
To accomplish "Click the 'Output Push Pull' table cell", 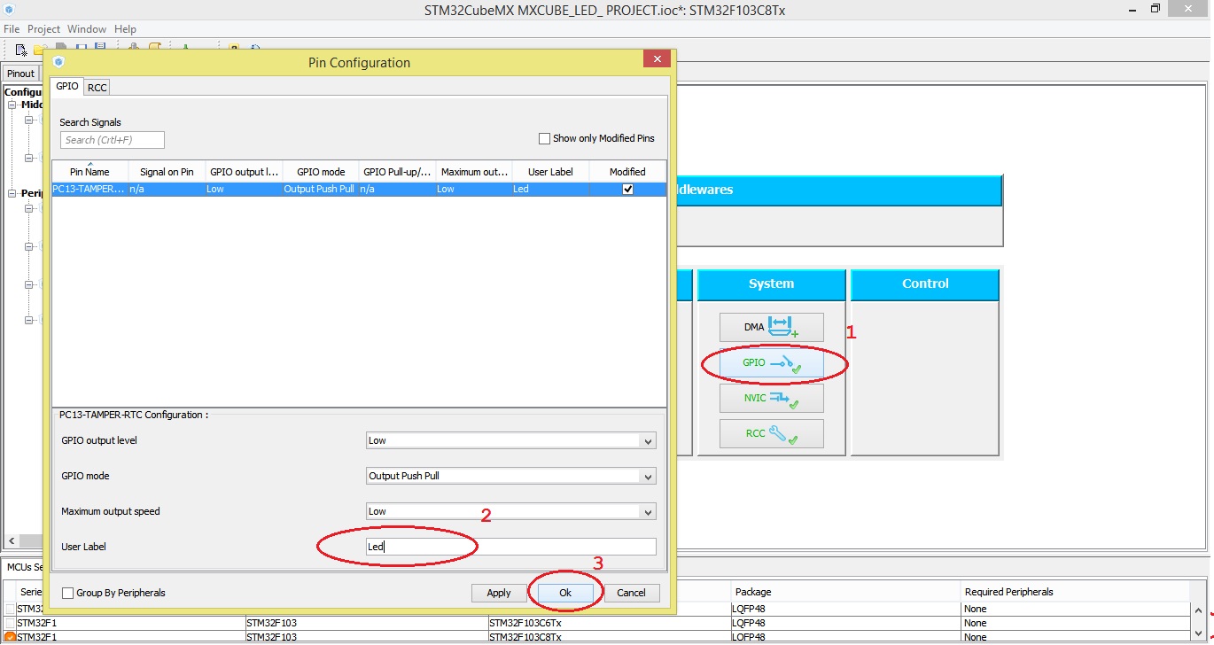I will (x=321, y=189).
